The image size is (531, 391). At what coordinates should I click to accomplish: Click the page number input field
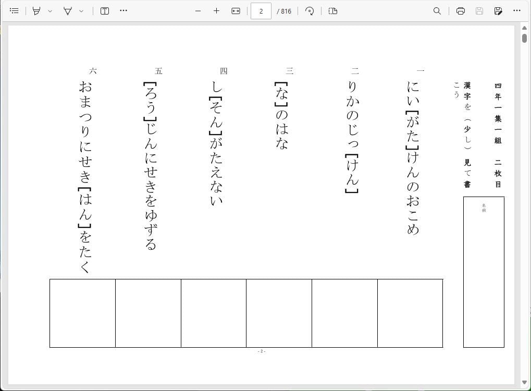[x=261, y=11]
